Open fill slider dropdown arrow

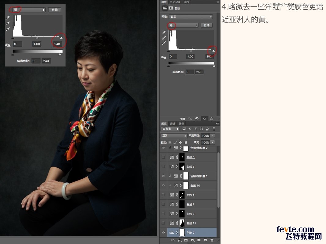(x=213, y=143)
